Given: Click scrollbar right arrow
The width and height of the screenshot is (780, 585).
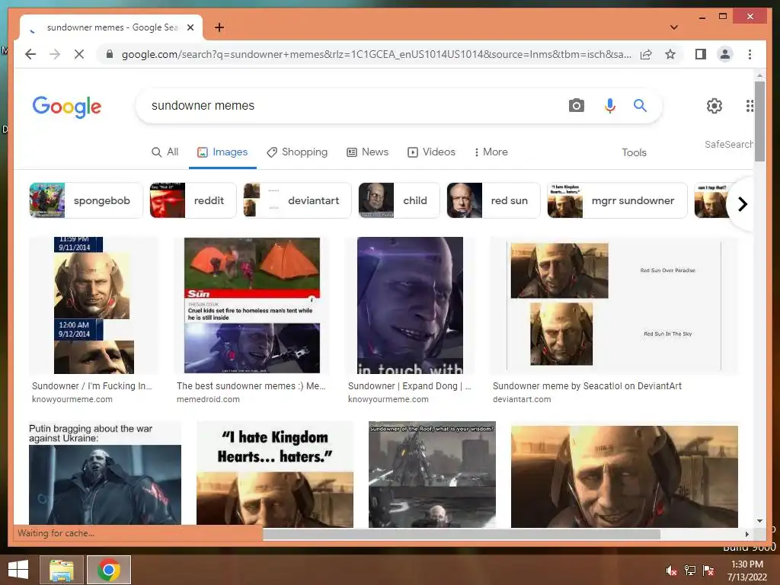Looking at the screenshot, I should tap(746, 534).
